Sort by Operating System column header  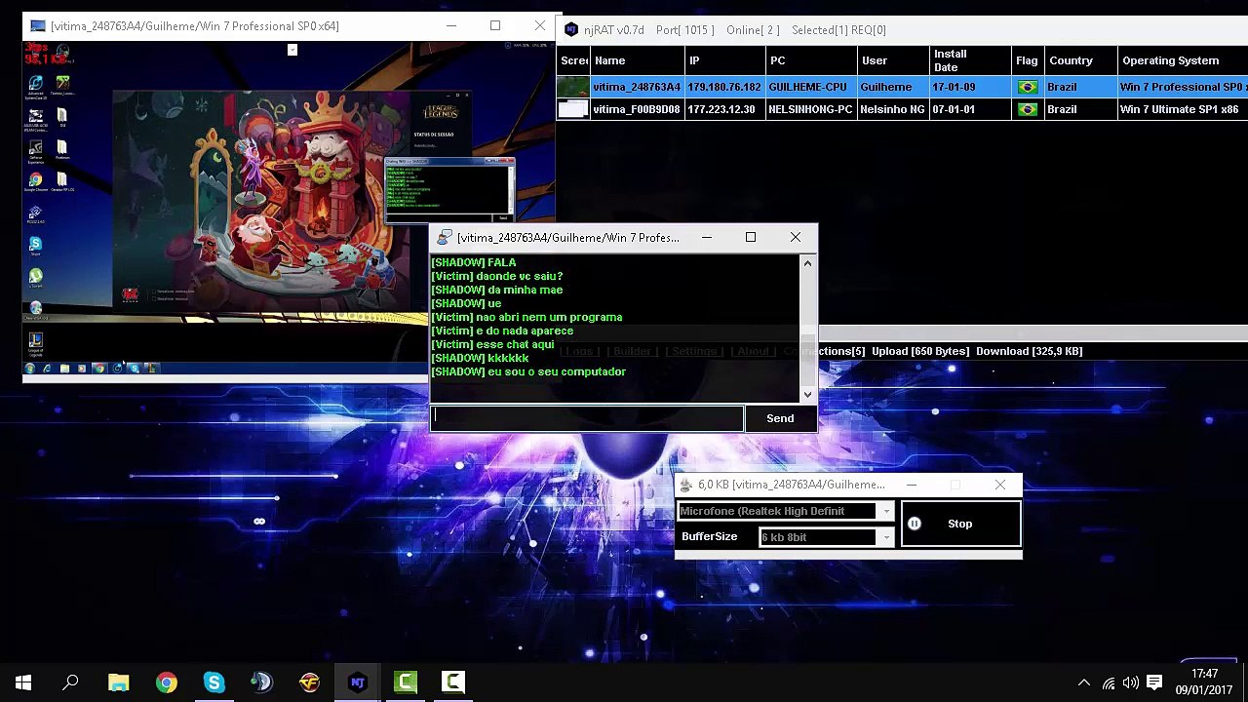[1182, 60]
